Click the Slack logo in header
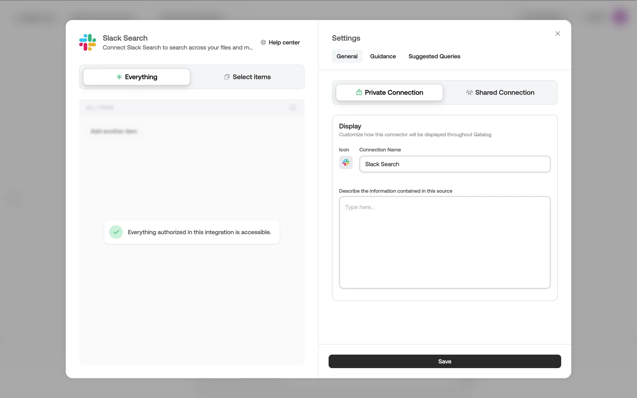 coord(88,42)
